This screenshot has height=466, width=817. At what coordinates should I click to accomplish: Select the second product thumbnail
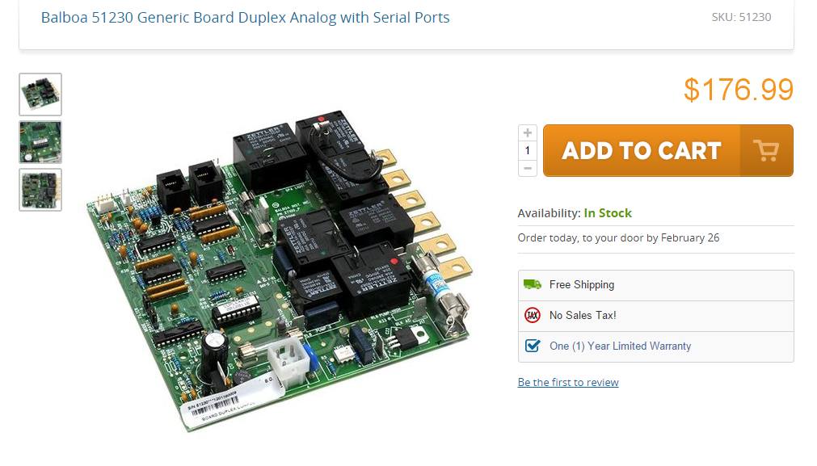tap(40, 142)
